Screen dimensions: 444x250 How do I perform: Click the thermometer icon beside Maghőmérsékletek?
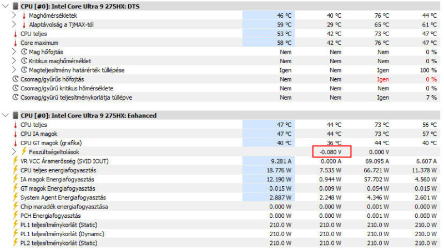click(24, 16)
